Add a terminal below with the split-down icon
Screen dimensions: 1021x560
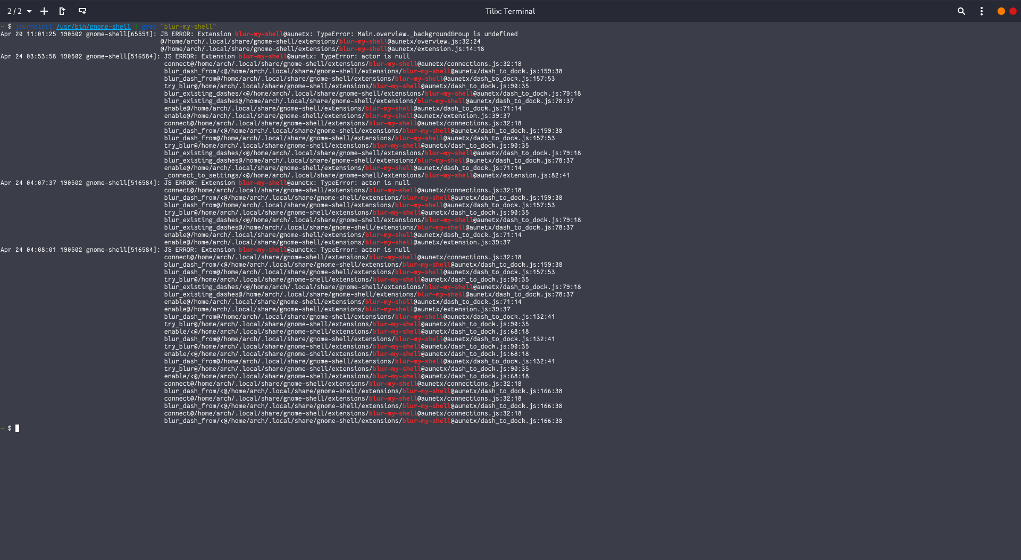point(82,11)
